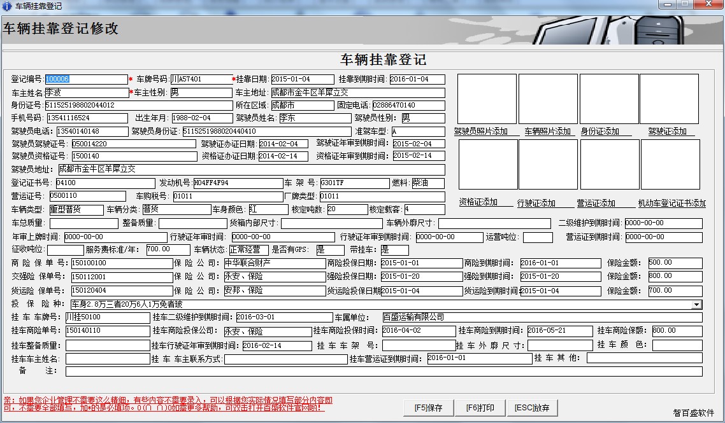
Task: Click the [ESC]放弃 button
Action: coord(532,408)
